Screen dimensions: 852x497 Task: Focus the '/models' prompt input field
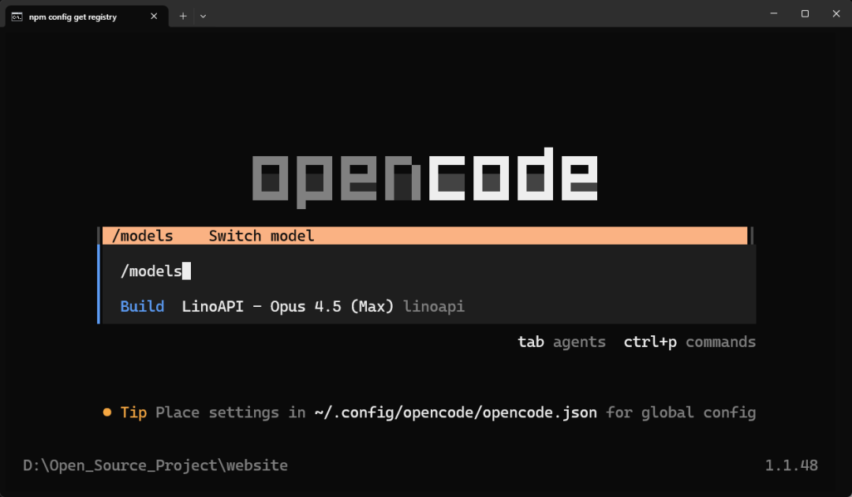(x=428, y=271)
